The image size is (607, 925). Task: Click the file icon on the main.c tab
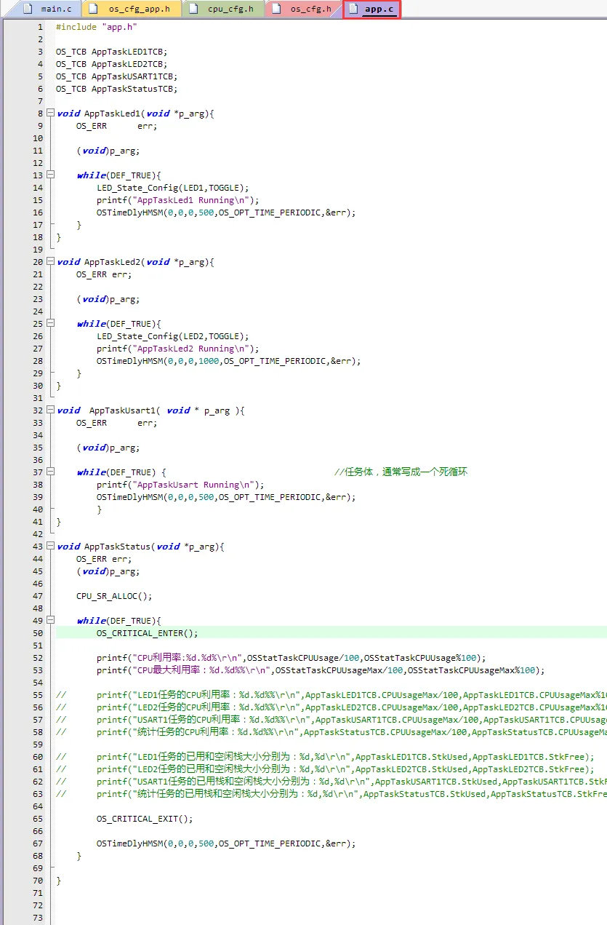pyautogui.click(x=29, y=9)
